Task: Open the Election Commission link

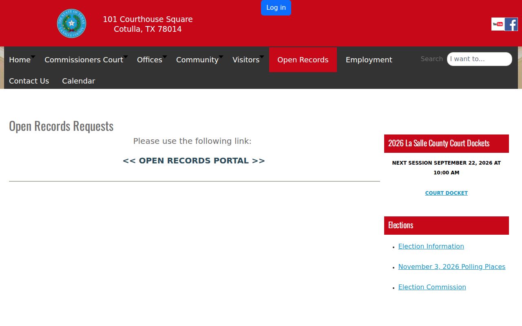Action: click(x=432, y=287)
